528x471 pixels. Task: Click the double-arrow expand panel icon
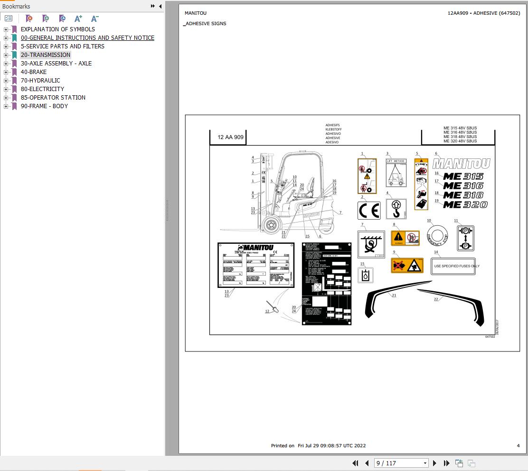(152, 6)
